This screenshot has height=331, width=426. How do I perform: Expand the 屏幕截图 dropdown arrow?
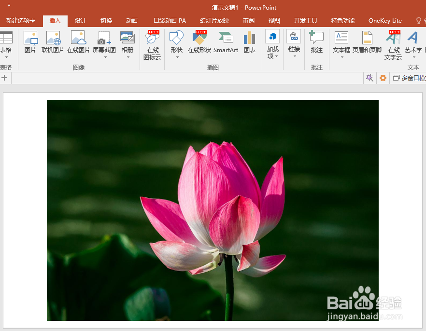click(106, 57)
